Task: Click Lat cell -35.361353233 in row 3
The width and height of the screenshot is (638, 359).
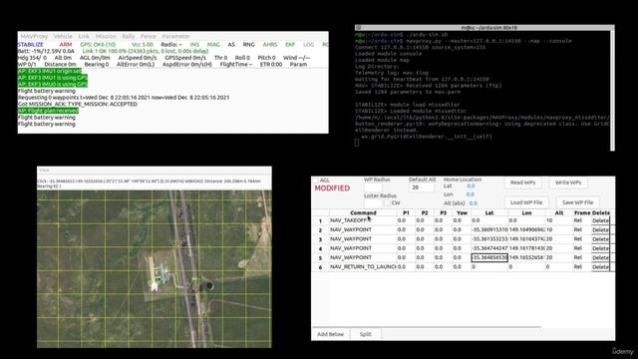Action: point(489,239)
